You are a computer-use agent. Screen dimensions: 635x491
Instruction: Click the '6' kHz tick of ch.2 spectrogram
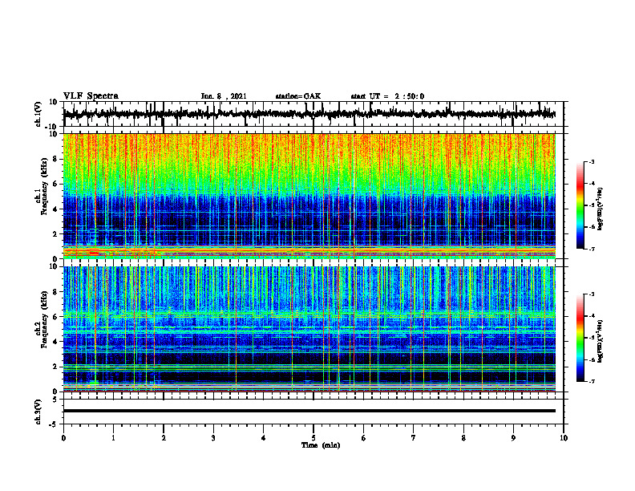point(55,317)
